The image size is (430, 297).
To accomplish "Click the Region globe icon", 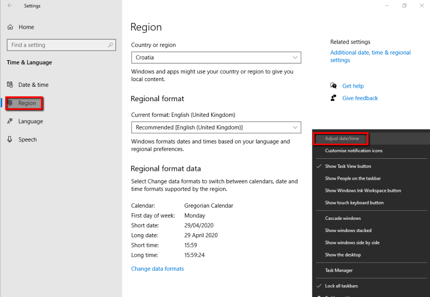I will [x=10, y=103].
